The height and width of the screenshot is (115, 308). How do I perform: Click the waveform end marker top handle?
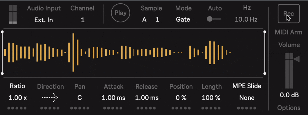265,32
